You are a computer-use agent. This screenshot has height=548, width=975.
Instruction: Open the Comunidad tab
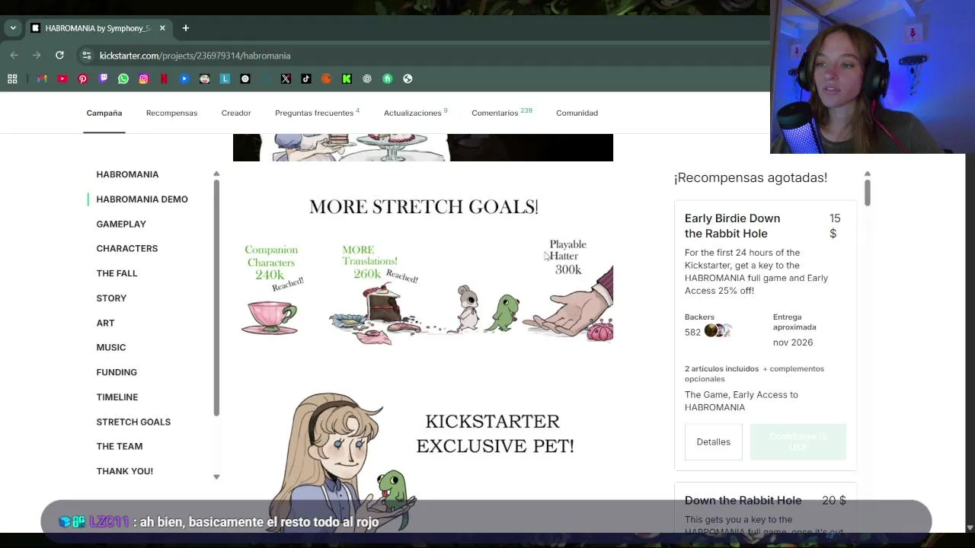coord(577,113)
